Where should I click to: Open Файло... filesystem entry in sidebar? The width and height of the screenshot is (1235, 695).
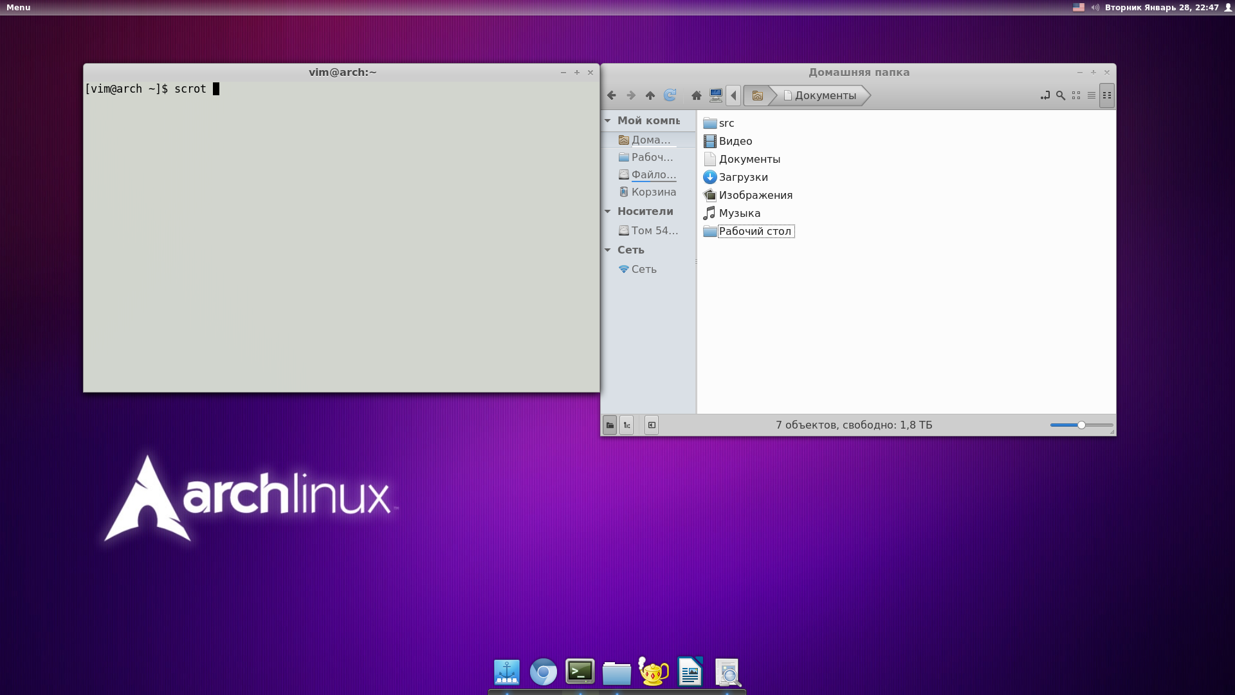coord(648,174)
